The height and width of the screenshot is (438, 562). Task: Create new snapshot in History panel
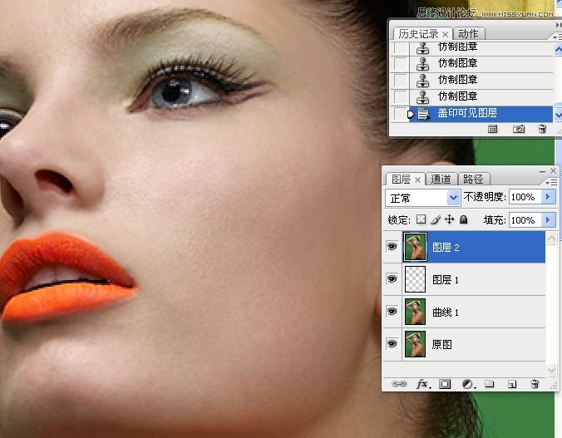518,129
